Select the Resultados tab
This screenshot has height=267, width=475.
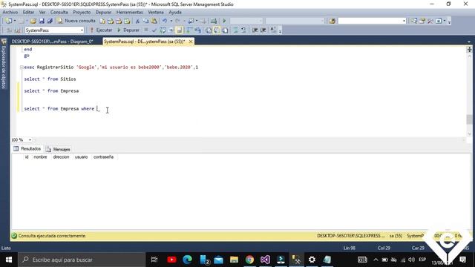coord(27,148)
